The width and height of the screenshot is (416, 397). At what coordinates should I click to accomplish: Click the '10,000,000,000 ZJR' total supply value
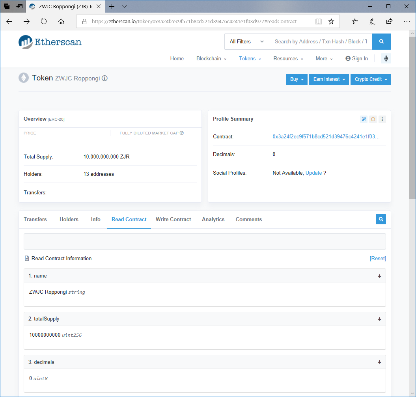[106, 157]
